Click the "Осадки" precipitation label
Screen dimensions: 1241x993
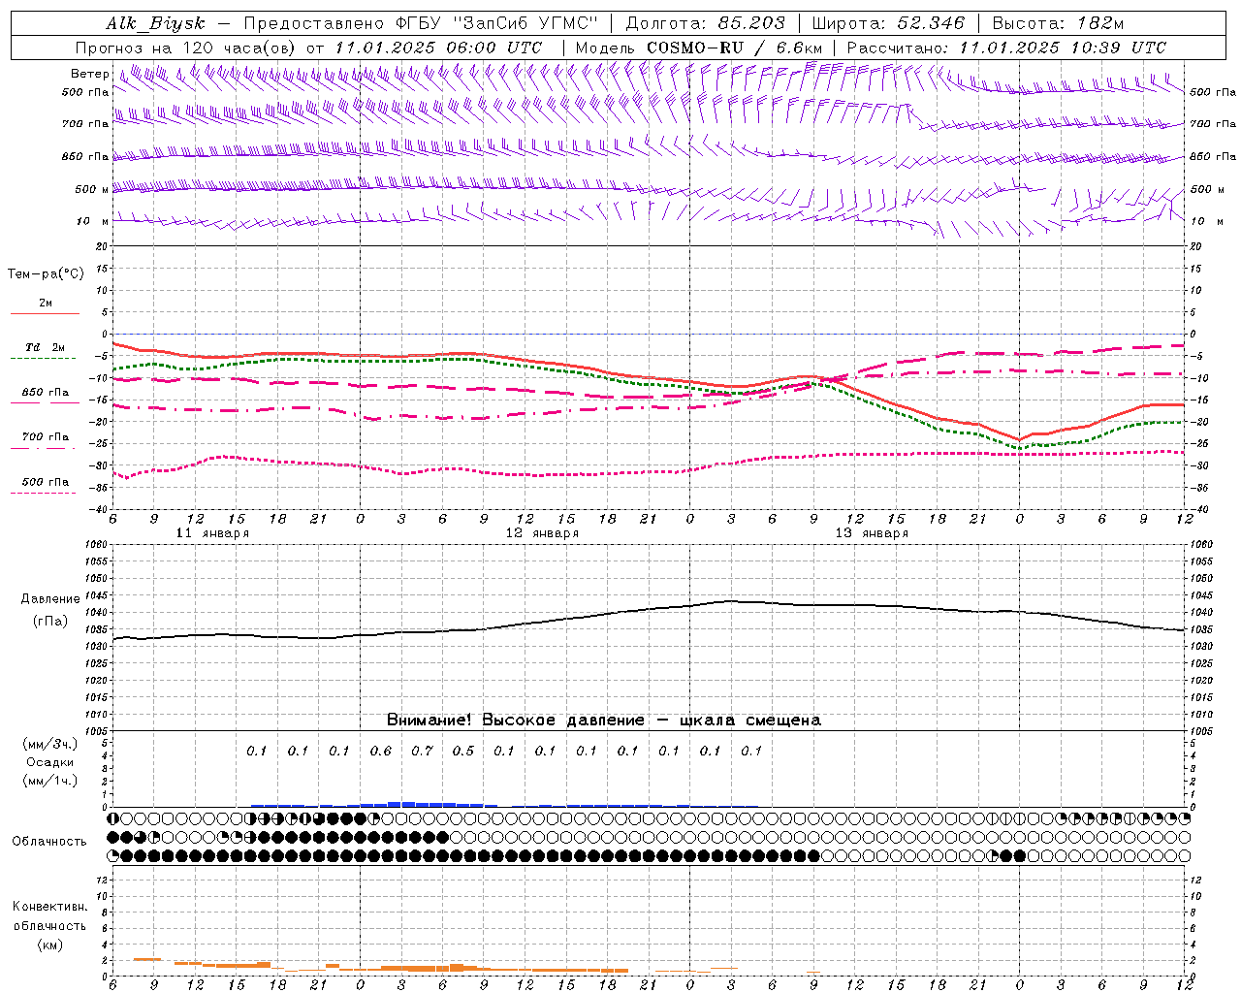pos(50,762)
